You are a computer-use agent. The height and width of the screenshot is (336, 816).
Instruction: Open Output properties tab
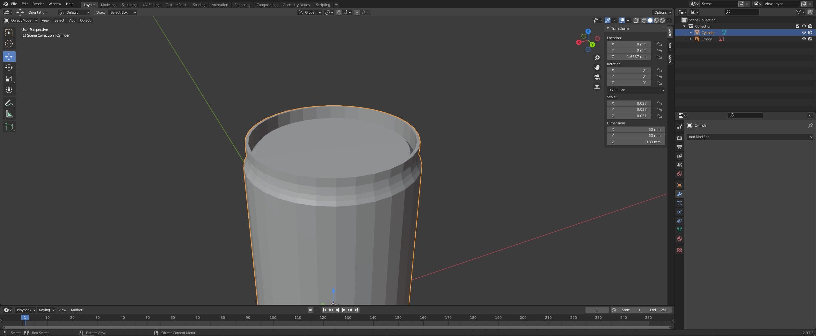[680, 147]
